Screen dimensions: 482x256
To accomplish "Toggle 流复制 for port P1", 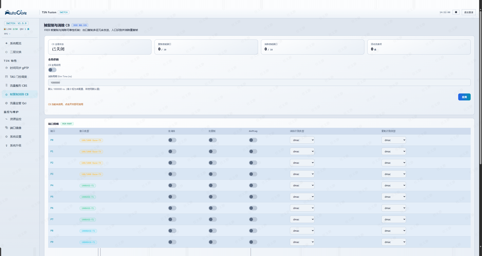I will click(x=213, y=152).
